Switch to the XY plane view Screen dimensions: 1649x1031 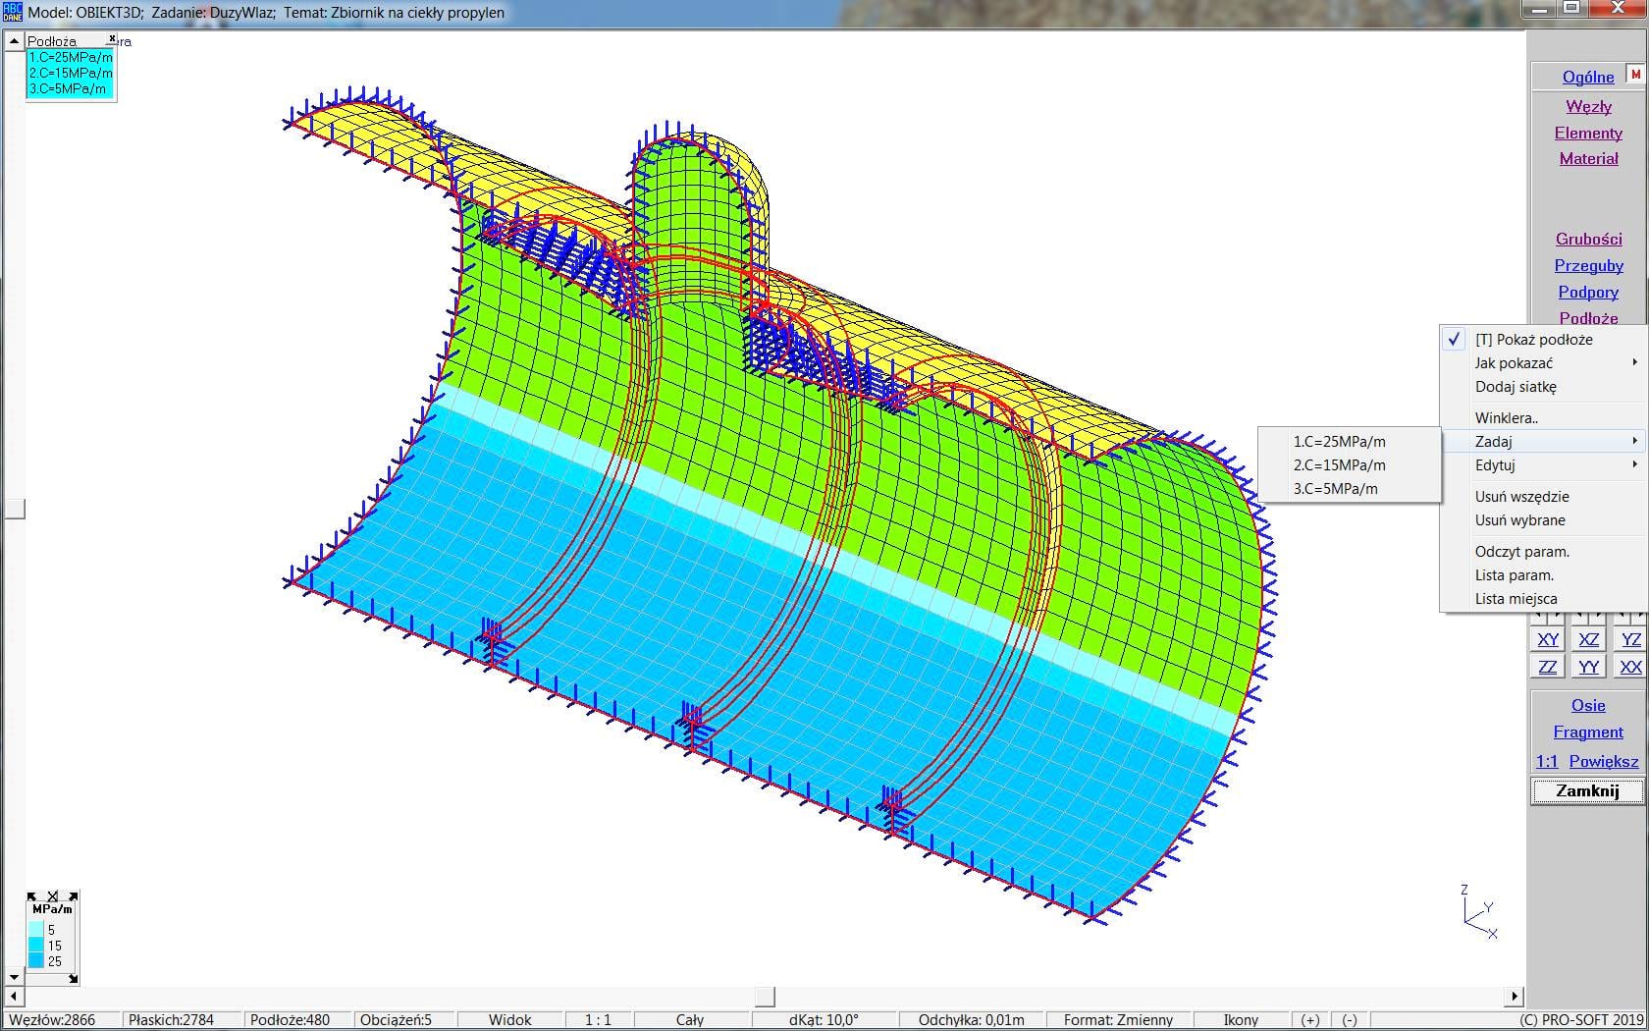(x=1548, y=640)
